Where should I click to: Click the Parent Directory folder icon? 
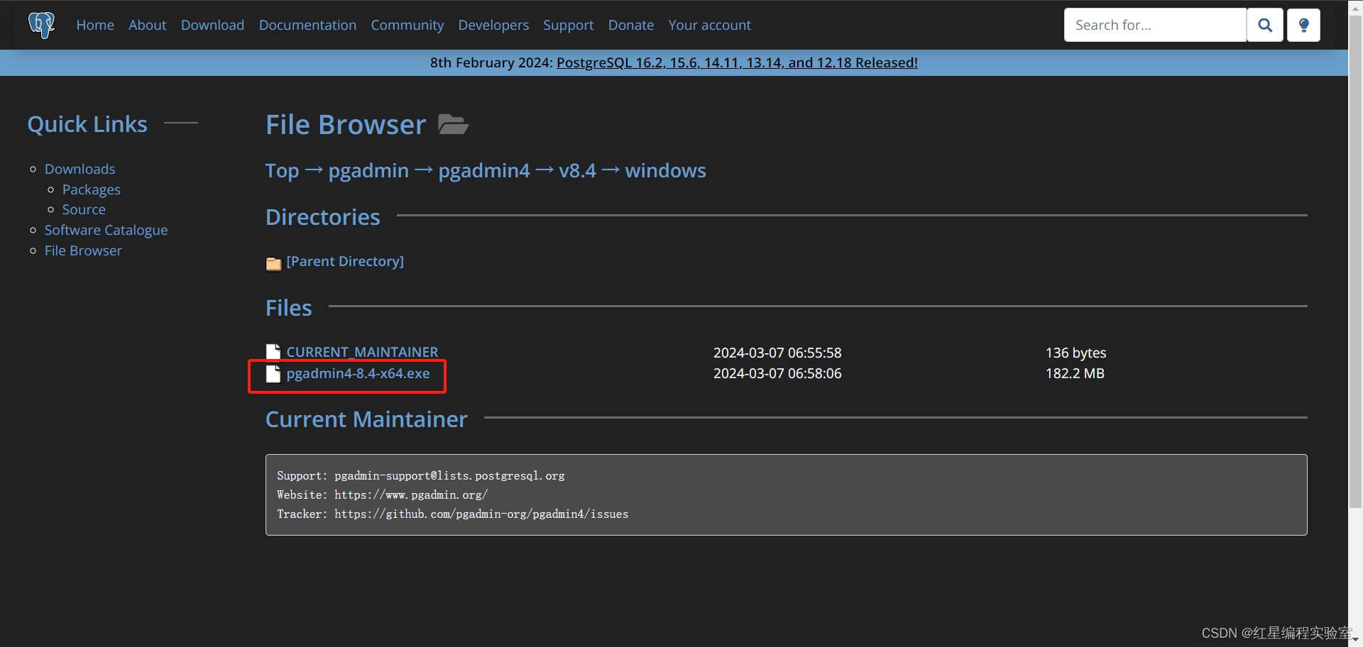point(273,263)
